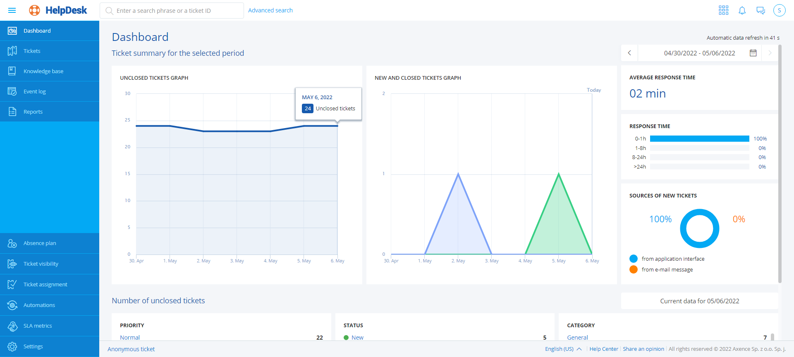Open notifications bell icon

742,10
